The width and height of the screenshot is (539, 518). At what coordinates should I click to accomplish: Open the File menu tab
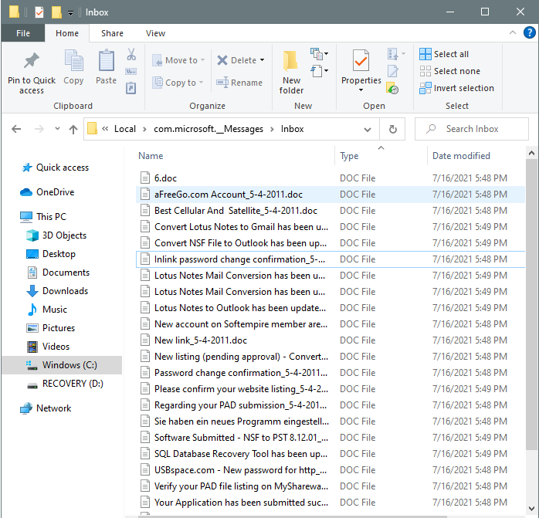[x=23, y=33]
